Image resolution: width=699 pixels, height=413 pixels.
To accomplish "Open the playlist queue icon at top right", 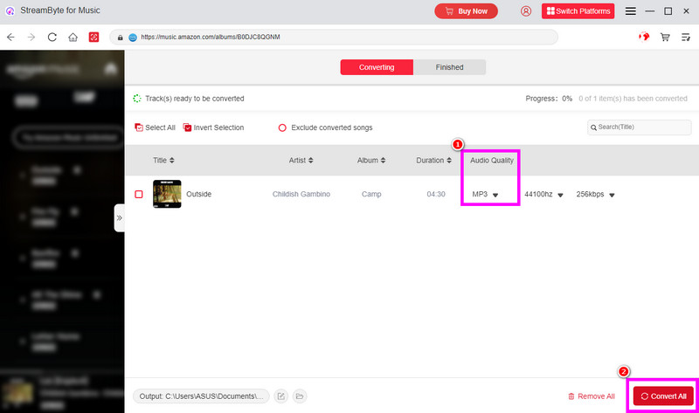I will pyautogui.click(x=686, y=37).
